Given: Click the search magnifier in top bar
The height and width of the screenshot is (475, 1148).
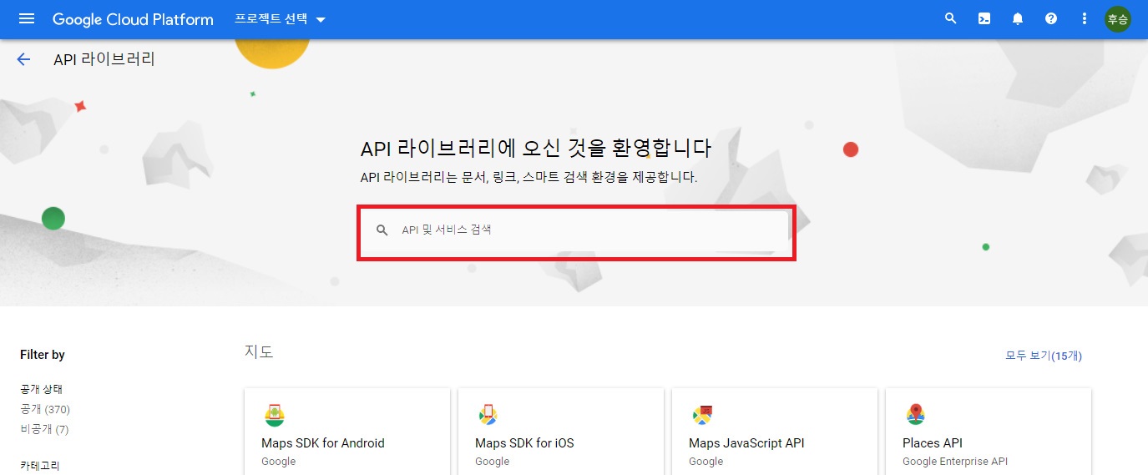Looking at the screenshot, I should (950, 19).
